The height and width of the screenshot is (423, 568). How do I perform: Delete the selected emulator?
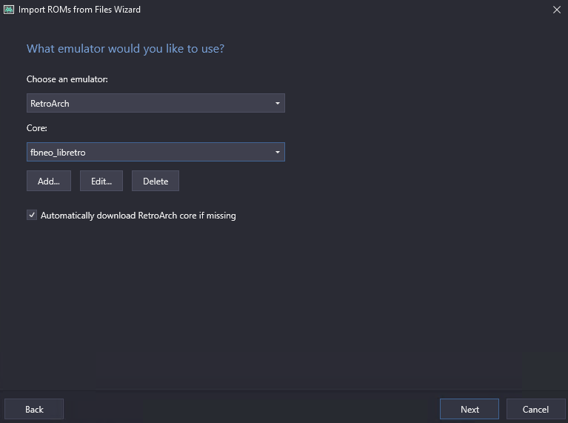click(x=156, y=181)
